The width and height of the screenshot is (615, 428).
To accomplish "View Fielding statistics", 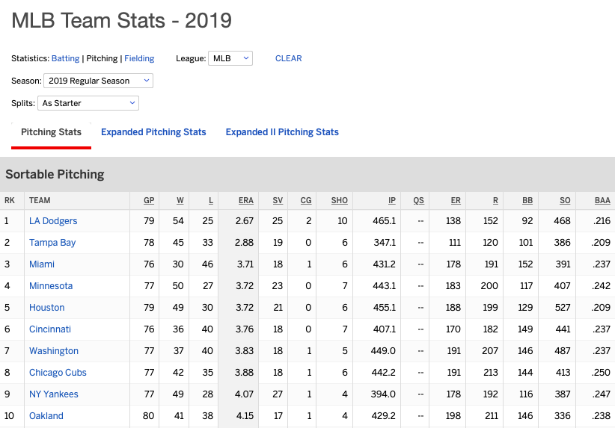I will click(139, 58).
